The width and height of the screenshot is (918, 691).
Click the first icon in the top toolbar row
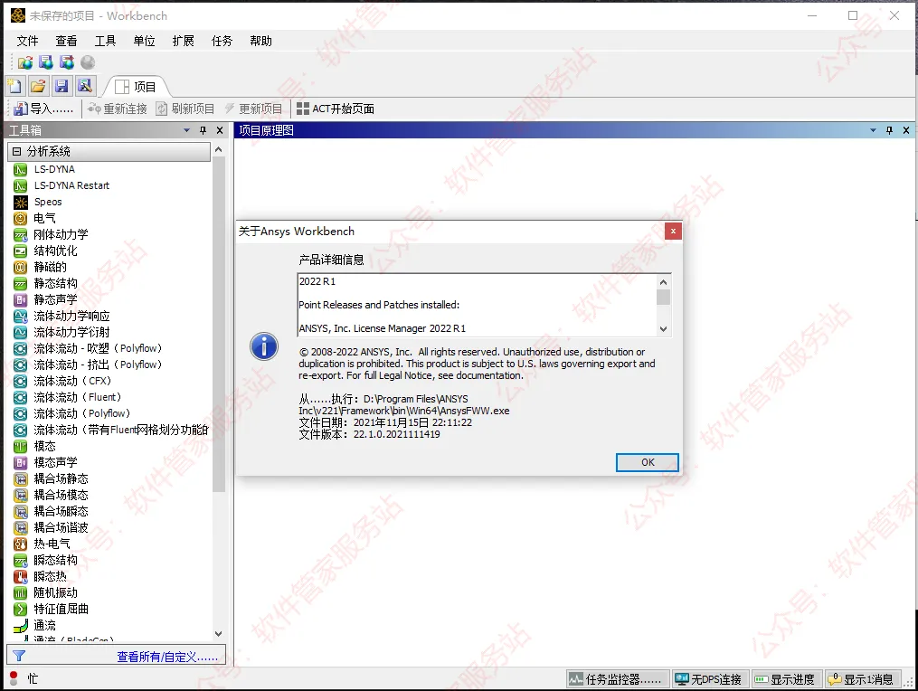click(x=25, y=62)
